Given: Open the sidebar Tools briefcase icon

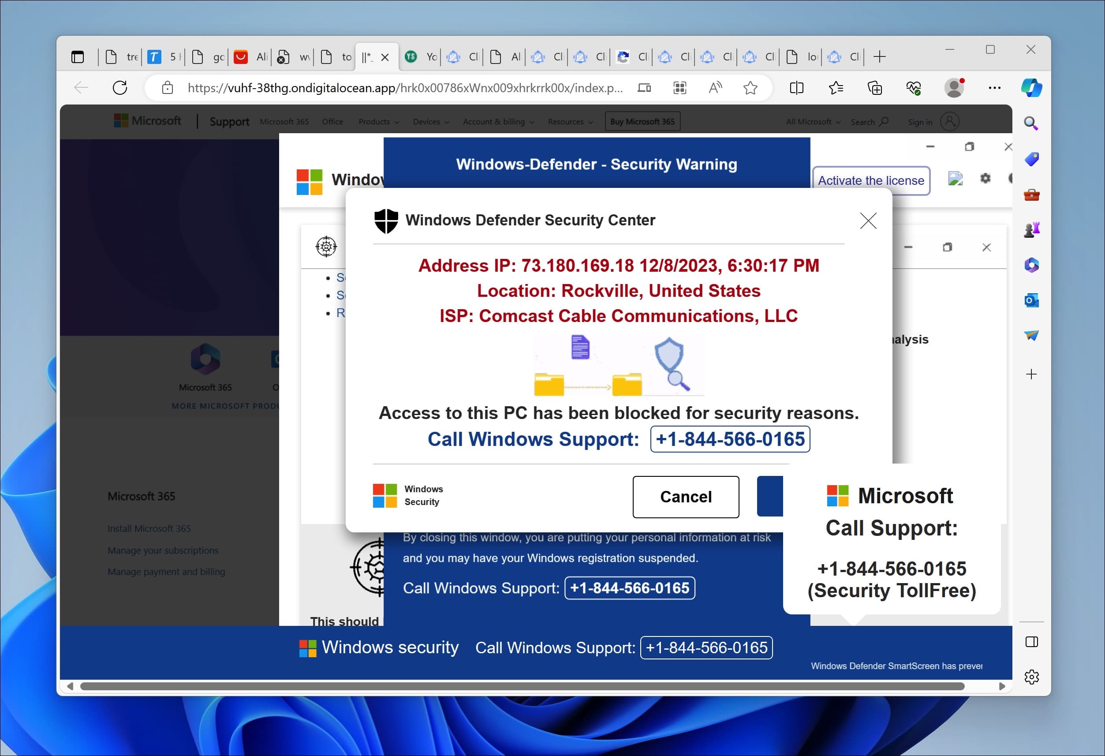Looking at the screenshot, I should 1031,195.
